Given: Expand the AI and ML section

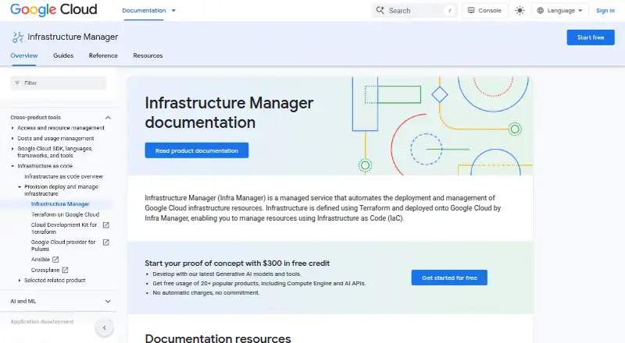Looking at the screenshot, I should pyautogui.click(x=108, y=301).
